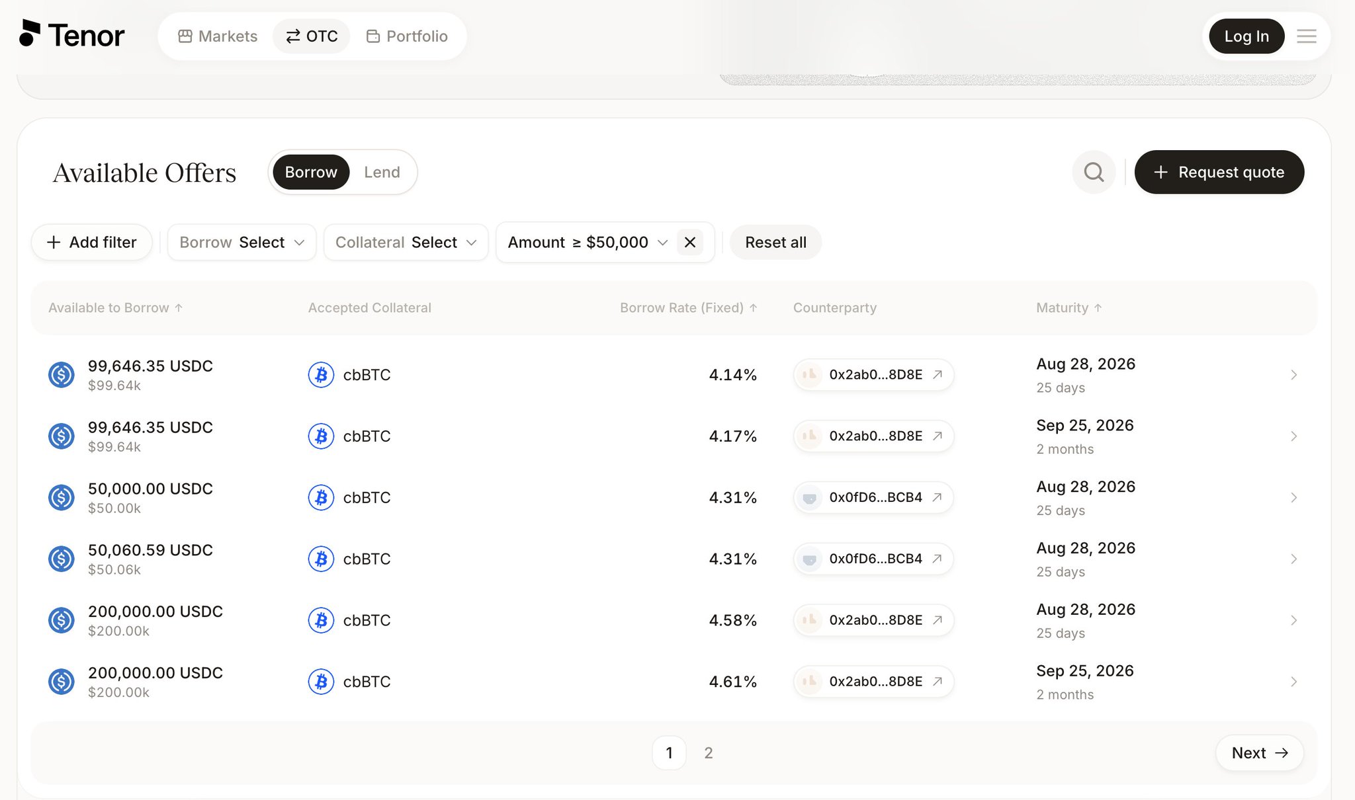1355x800 pixels.
Task: Click cbBTC icon in 4.14% row
Action: pos(321,375)
